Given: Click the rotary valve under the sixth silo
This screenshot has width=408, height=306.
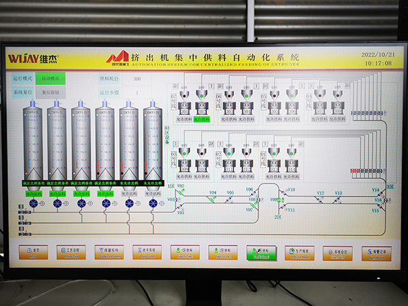Looking at the screenshot, I should (152, 203).
